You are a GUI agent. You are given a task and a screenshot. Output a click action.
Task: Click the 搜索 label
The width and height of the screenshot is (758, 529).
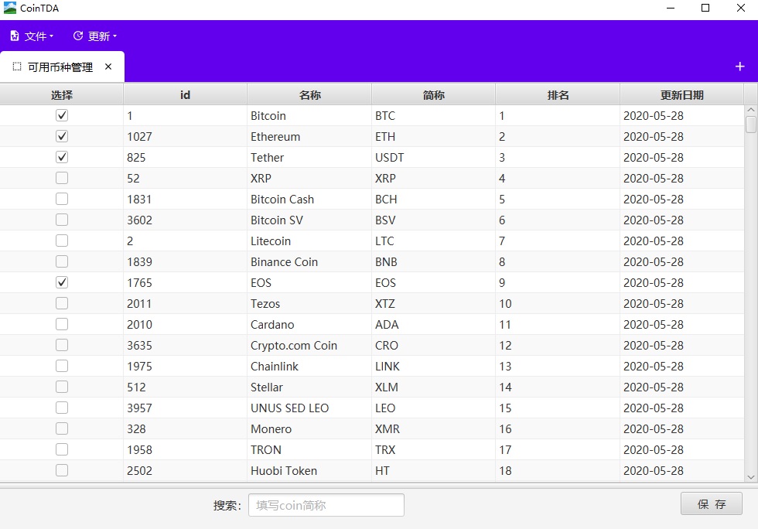pos(227,505)
